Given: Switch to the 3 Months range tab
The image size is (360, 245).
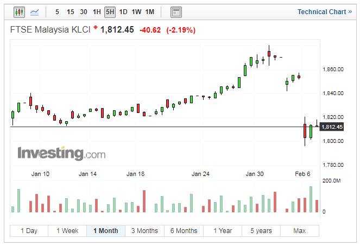Looking at the screenshot, I should [144, 231].
